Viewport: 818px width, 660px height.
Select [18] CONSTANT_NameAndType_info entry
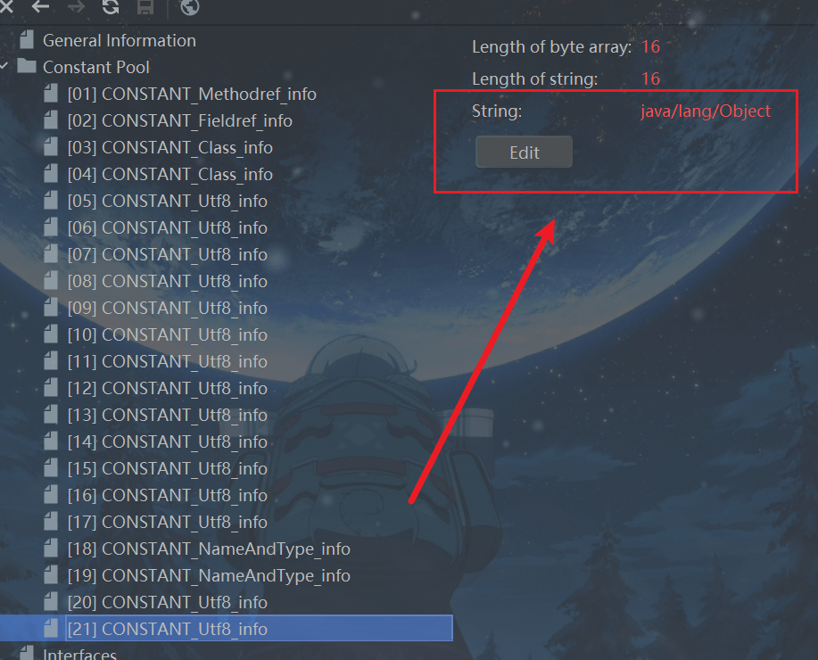pos(209,549)
